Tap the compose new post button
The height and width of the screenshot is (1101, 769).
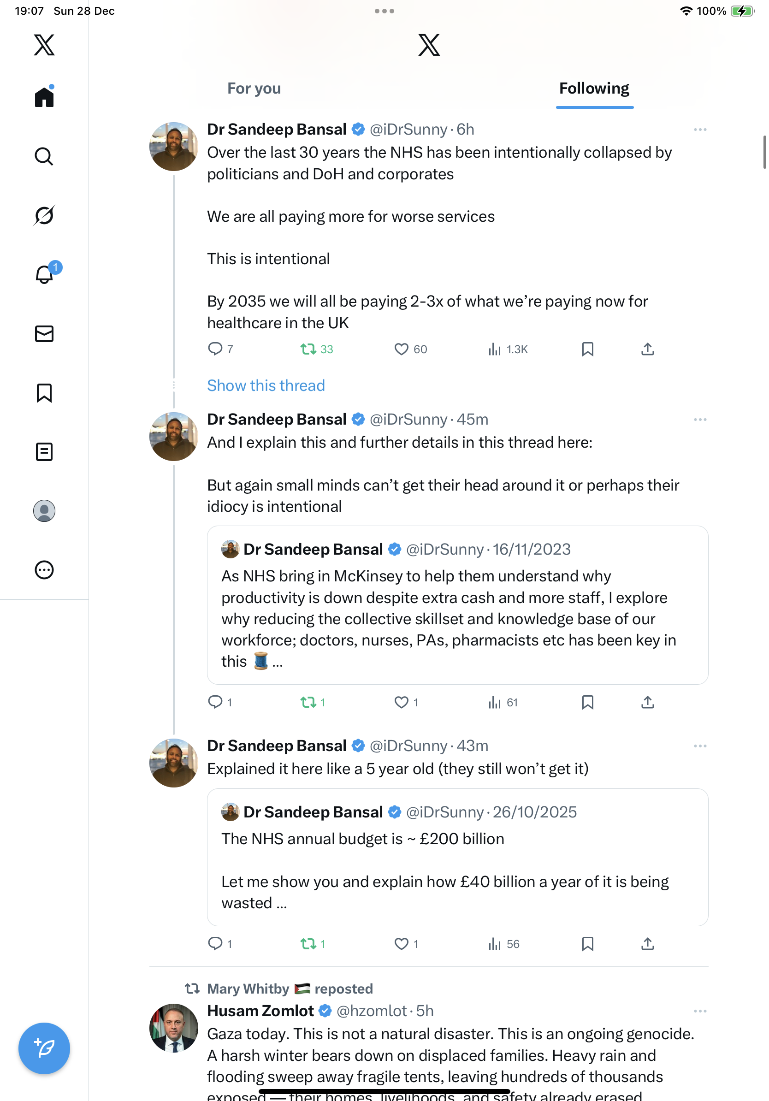[x=44, y=1048]
